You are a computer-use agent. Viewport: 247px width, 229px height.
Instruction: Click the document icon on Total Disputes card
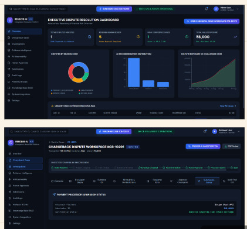pos(90,37)
